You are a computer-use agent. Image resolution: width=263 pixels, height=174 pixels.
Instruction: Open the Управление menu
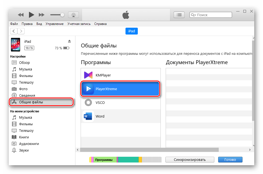(54, 24)
